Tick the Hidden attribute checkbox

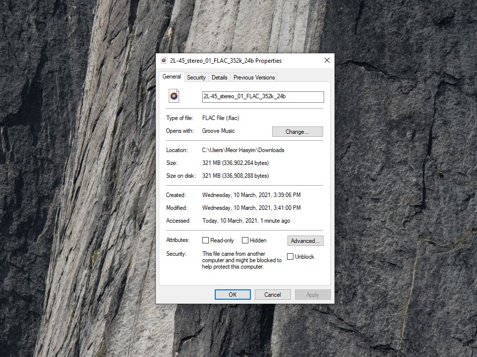(x=245, y=240)
